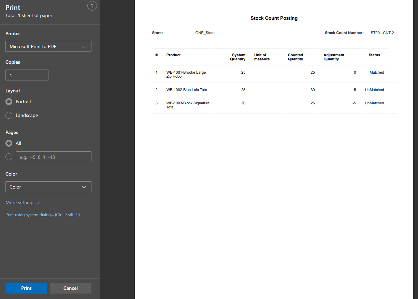Click the stock count number ST001-CNT-2

(382, 33)
